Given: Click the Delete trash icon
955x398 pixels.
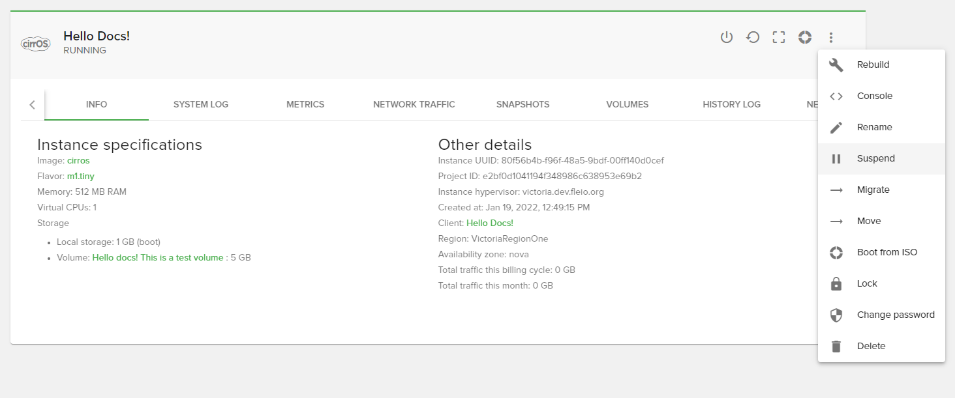Looking at the screenshot, I should (x=836, y=347).
